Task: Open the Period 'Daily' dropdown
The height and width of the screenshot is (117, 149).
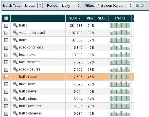Action: click(70, 6)
